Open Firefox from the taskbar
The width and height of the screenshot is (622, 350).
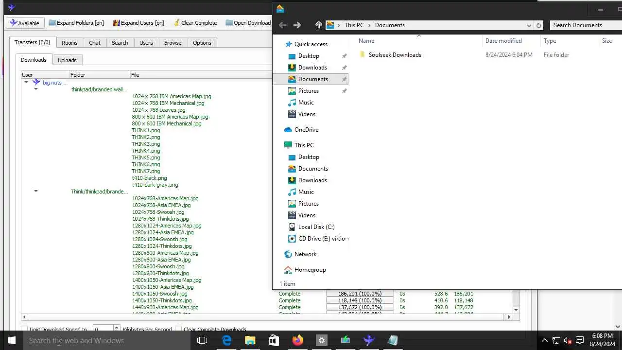[x=298, y=340]
